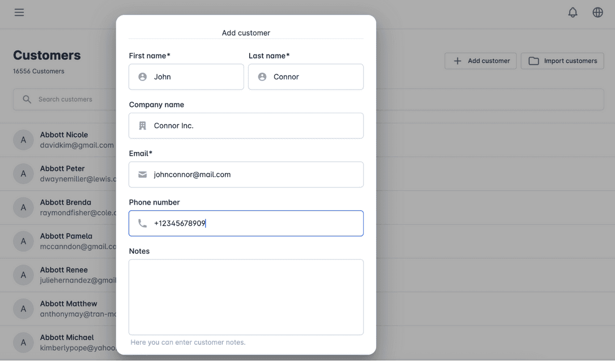Click the Add customer button
Viewport: 615px width, 361px height.
coord(481,61)
